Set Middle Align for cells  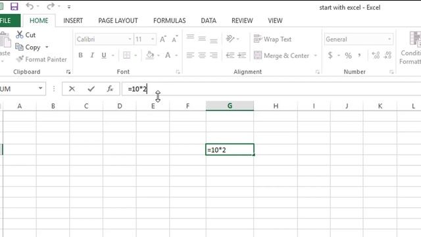[202, 39]
